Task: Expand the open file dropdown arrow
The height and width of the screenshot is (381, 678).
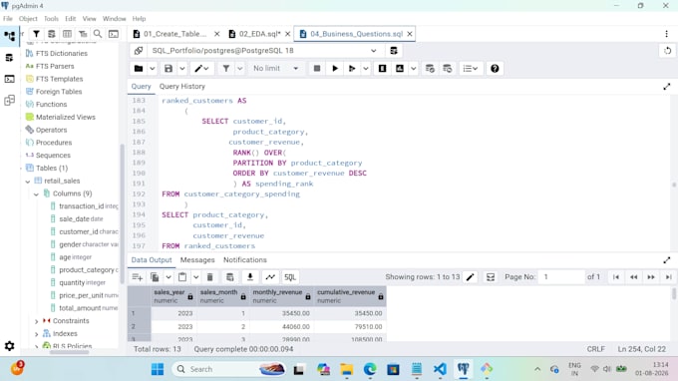Action: tap(153, 69)
